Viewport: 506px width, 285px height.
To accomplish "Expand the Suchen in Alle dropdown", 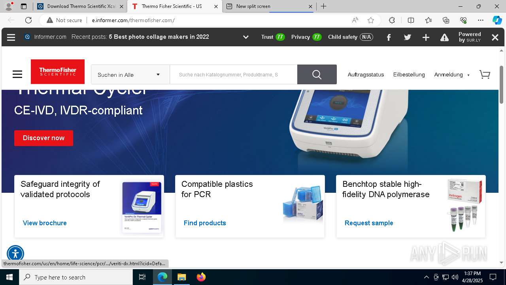I will 130,74.
